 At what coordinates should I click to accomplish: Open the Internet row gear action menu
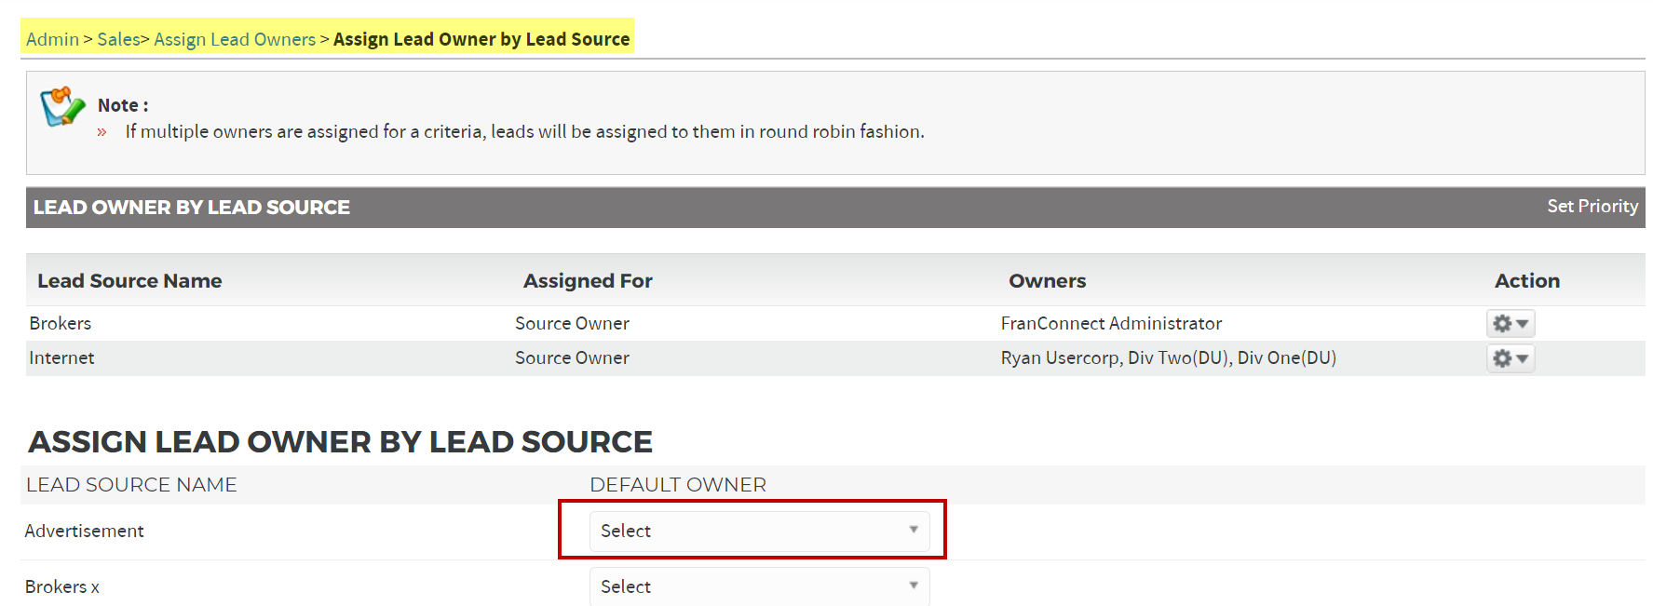pos(1510,358)
